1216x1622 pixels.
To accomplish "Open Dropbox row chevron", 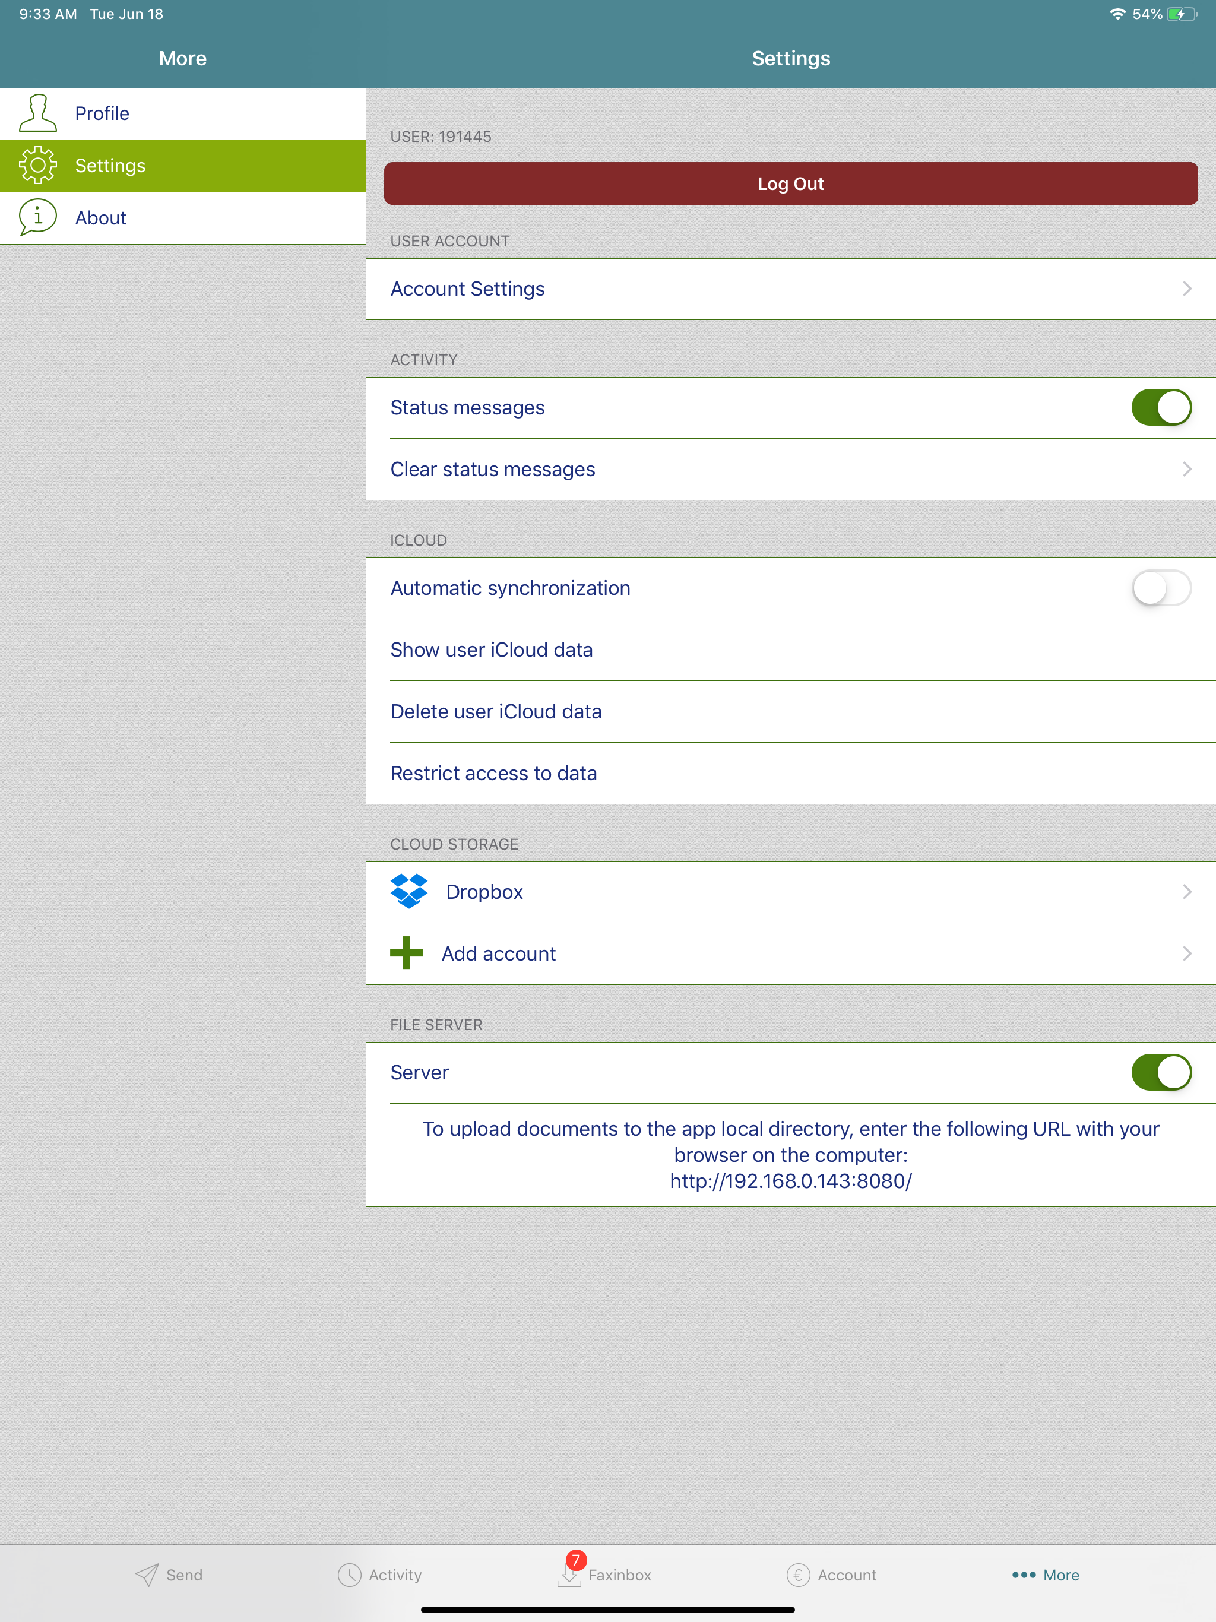I will 1187,892.
